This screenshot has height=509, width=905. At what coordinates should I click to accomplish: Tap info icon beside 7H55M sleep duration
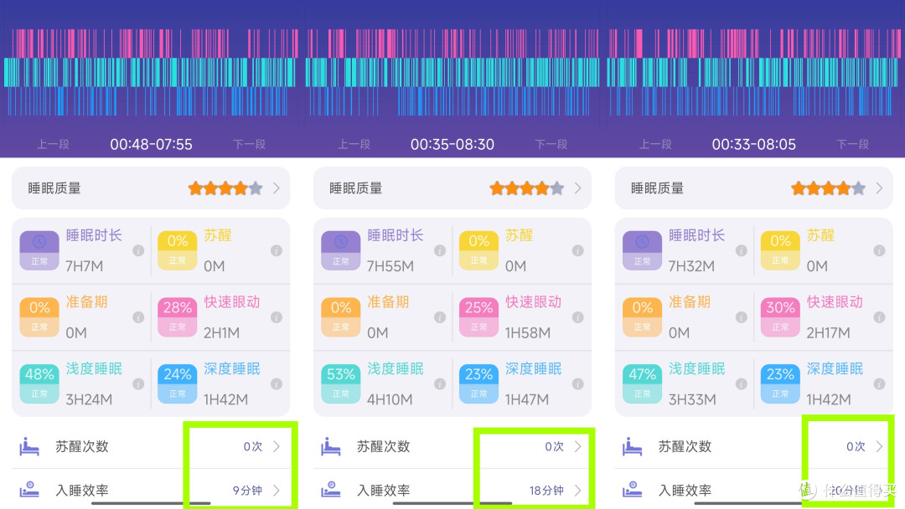(x=440, y=250)
